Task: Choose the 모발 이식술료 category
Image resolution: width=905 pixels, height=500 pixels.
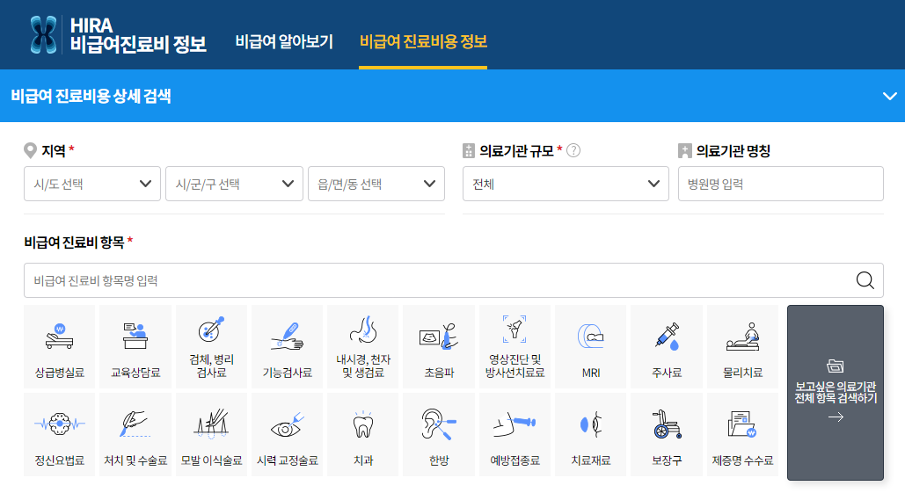Action: [211, 434]
